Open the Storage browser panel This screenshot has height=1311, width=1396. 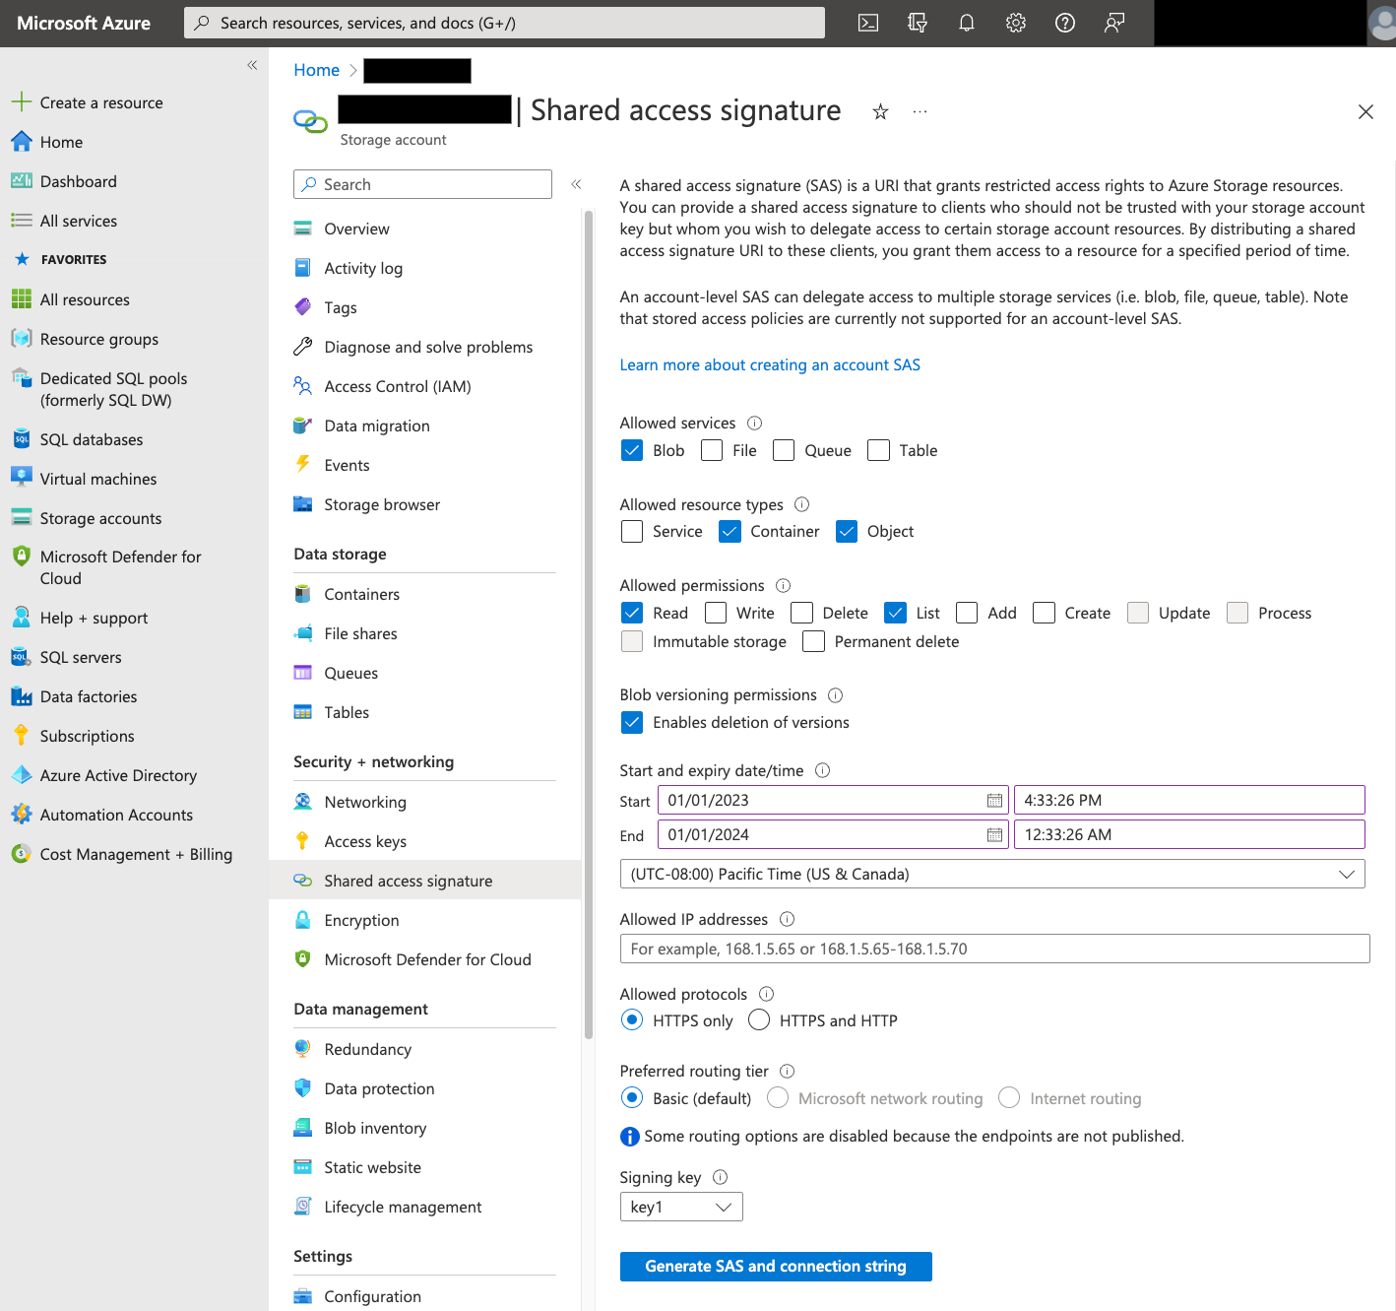tap(382, 504)
